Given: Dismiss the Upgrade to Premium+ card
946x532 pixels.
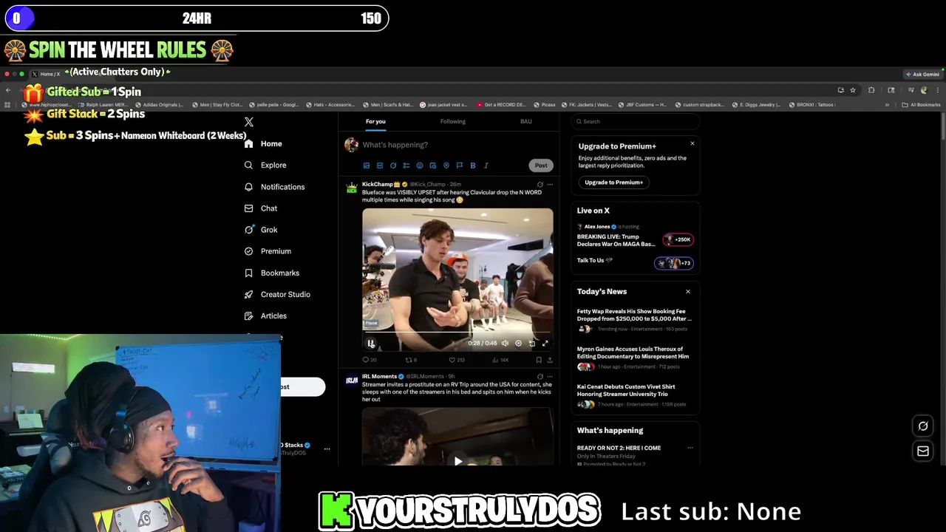Looking at the screenshot, I should tap(693, 143).
